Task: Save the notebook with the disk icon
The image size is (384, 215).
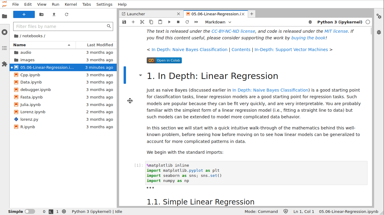Action: (124, 22)
